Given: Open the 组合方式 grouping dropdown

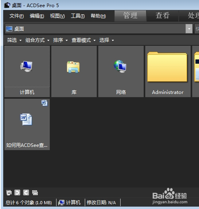Looking at the screenshot, I should (37, 40).
